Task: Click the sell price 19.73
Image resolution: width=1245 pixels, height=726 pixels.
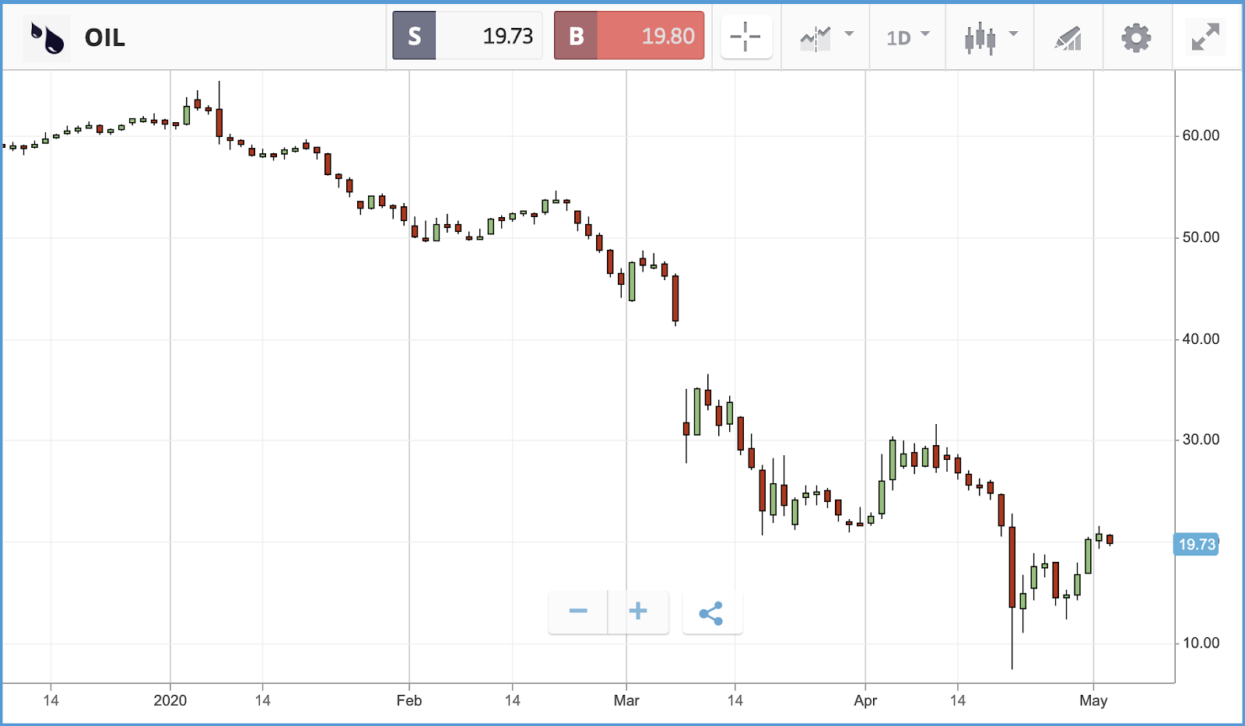Action: coord(507,36)
